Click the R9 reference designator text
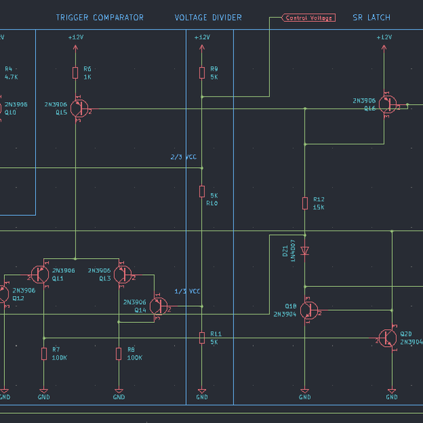The width and height of the screenshot is (423, 423). click(x=214, y=69)
